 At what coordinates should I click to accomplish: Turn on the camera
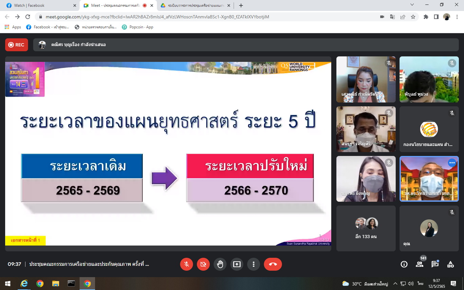pyautogui.click(x=203, y=264)
